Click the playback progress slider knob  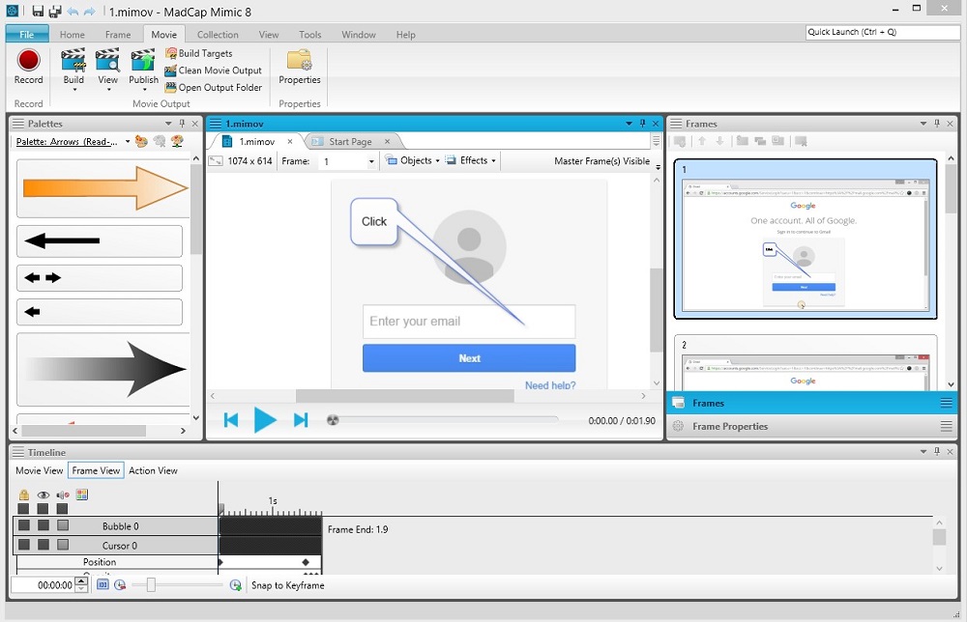click(333, 420)
